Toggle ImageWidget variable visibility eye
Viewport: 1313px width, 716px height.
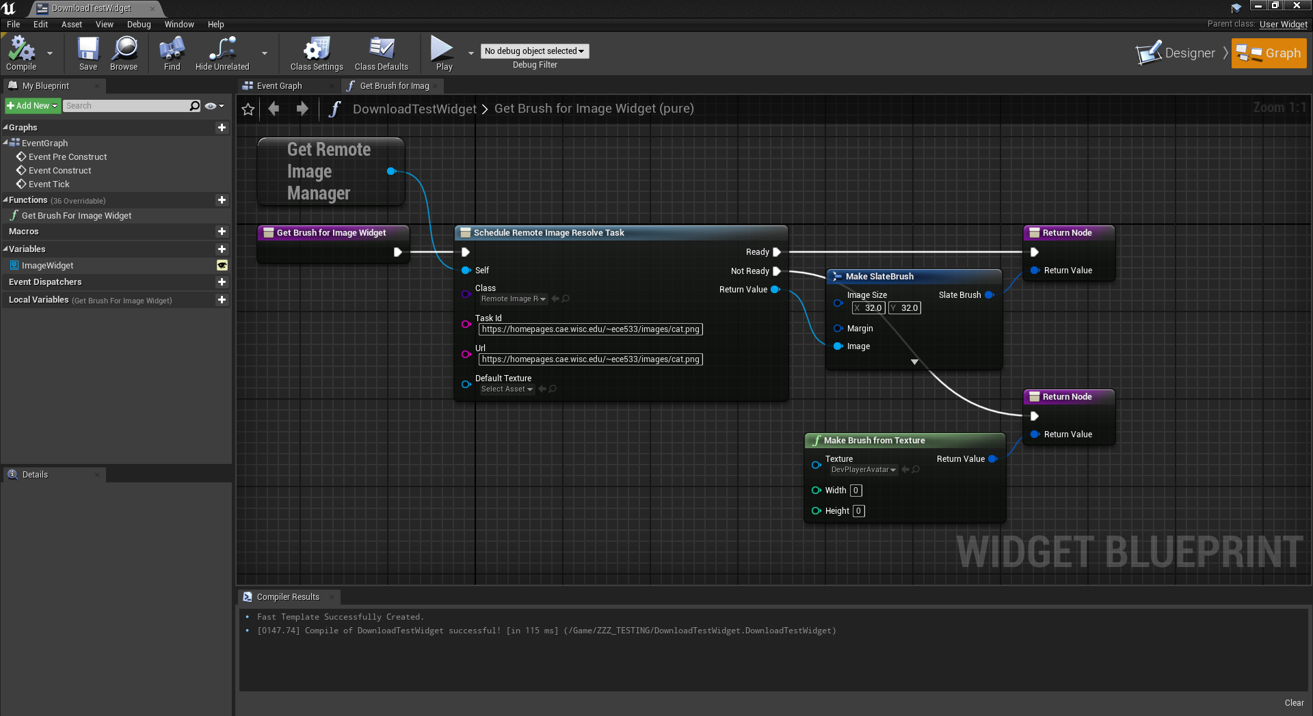click(x=222, y=266)
